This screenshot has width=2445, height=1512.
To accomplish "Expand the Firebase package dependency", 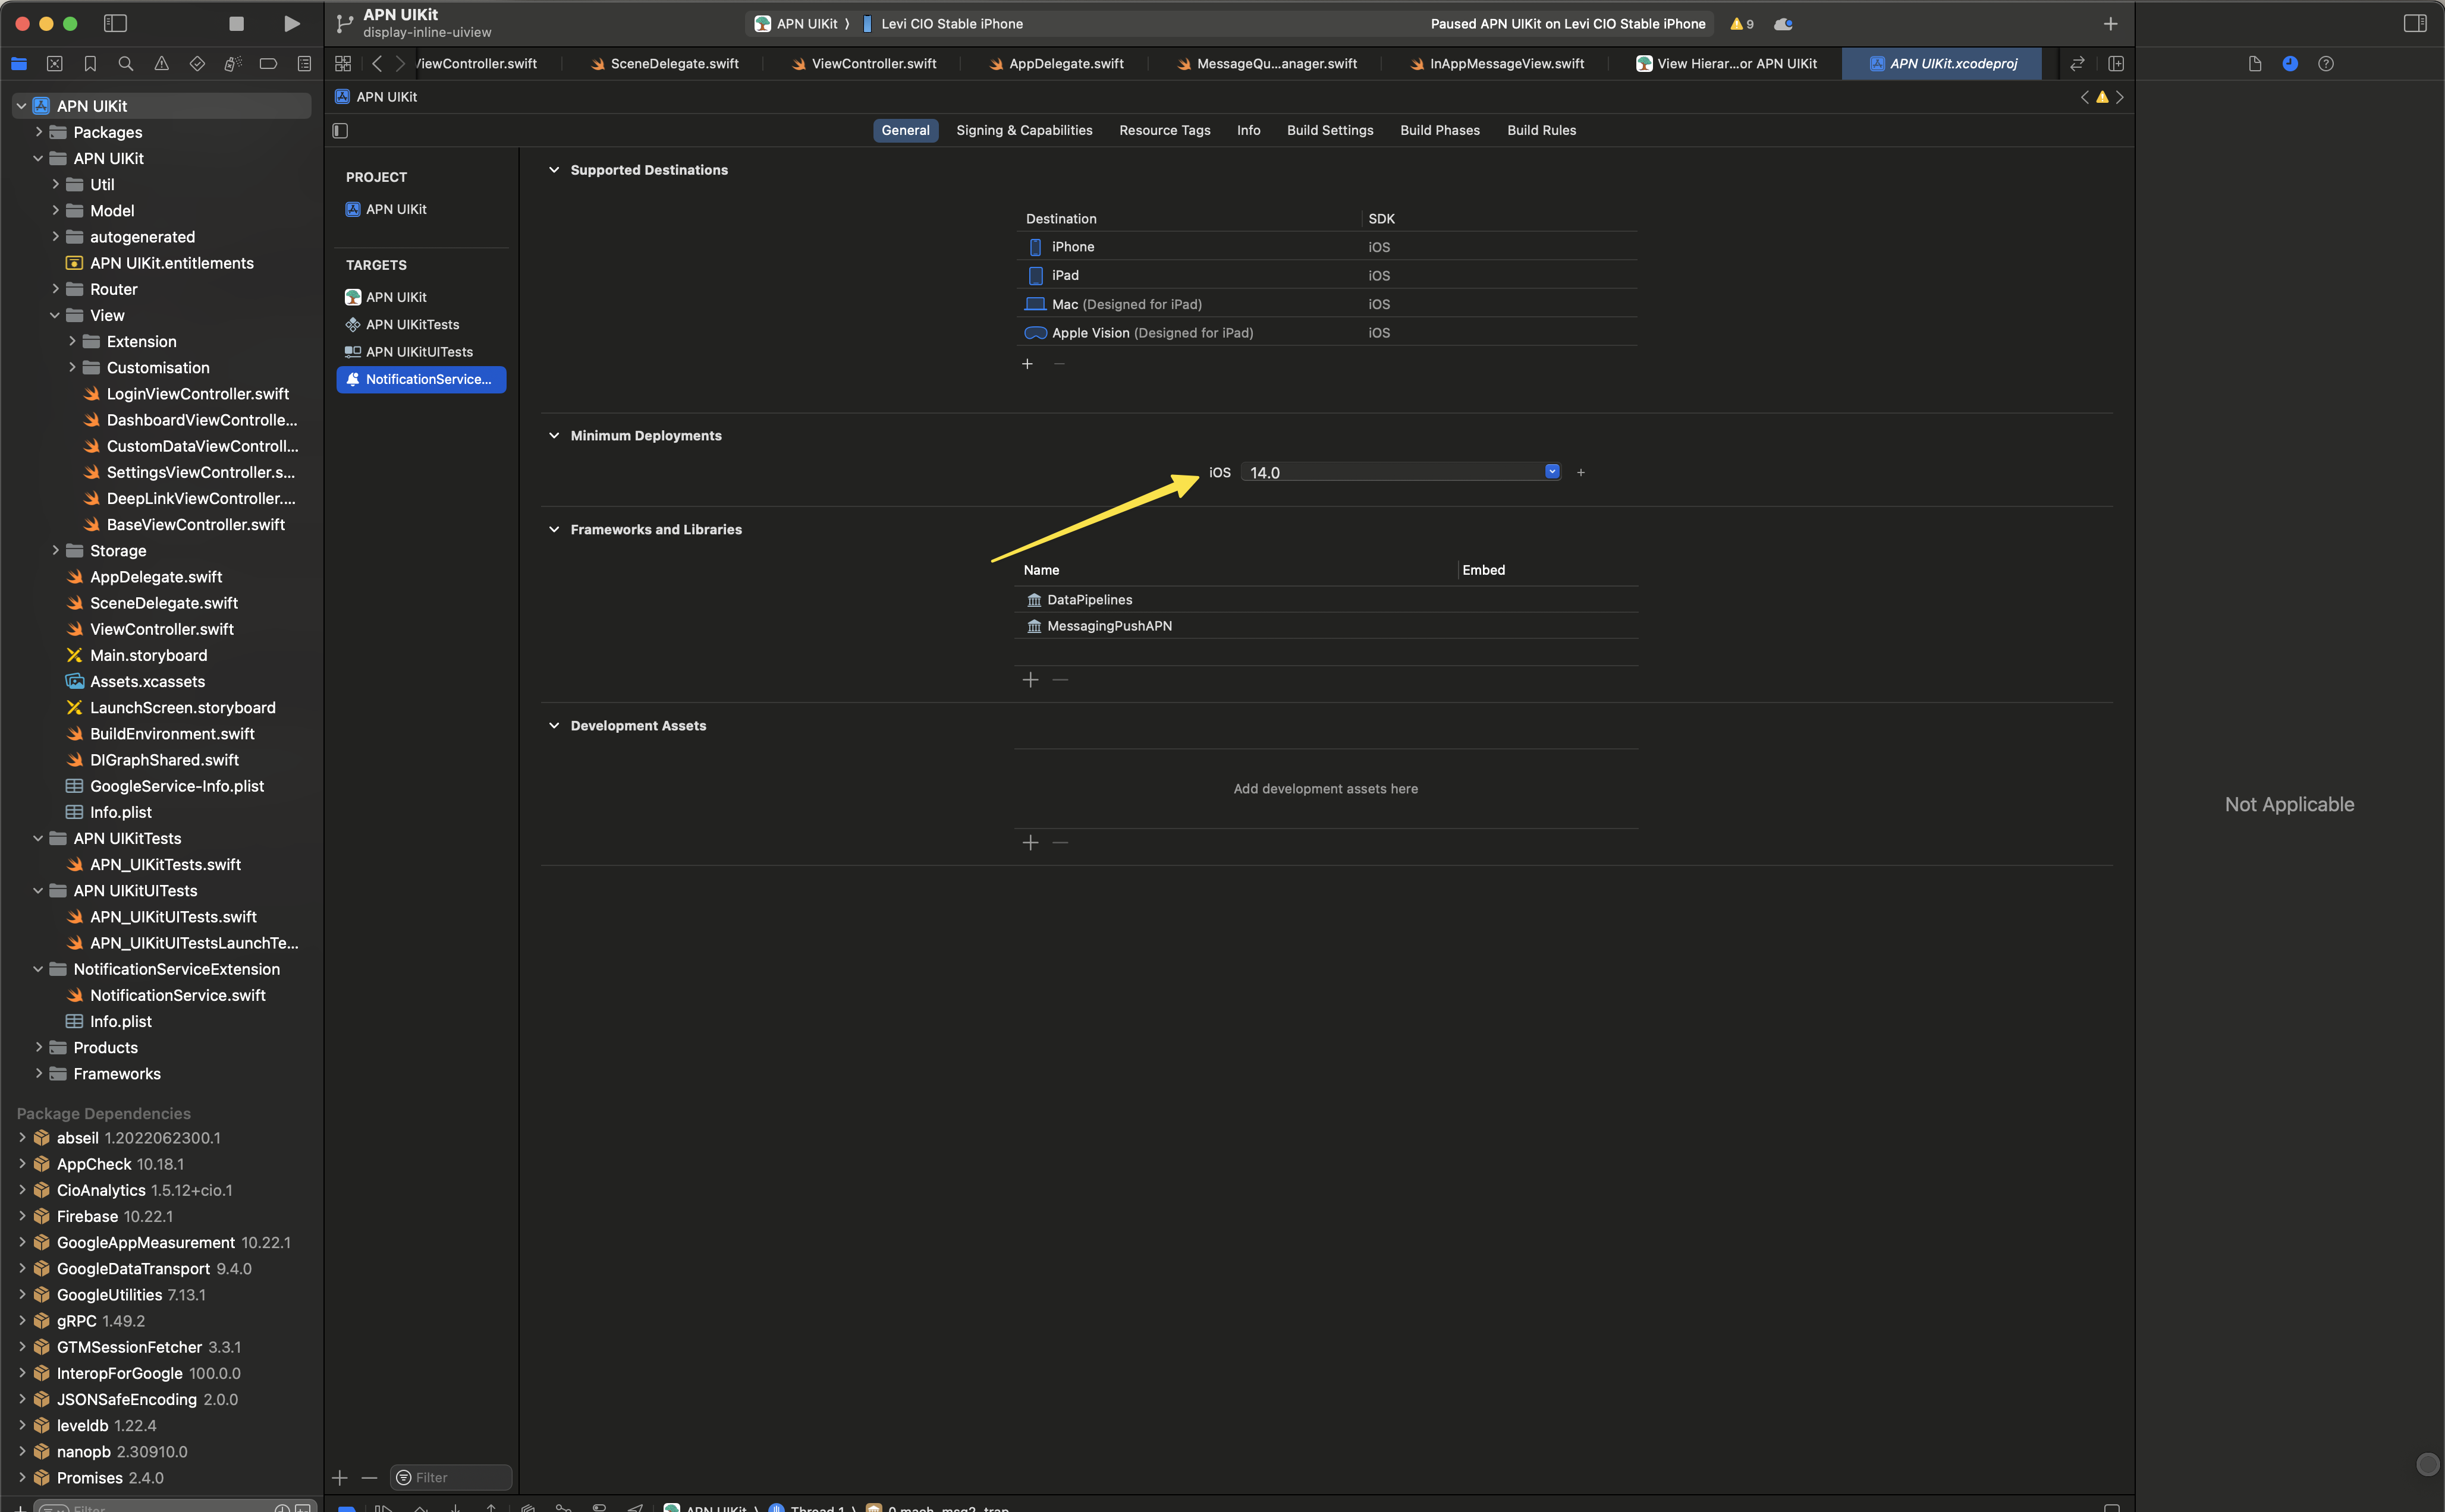I will coord(22,1216).
